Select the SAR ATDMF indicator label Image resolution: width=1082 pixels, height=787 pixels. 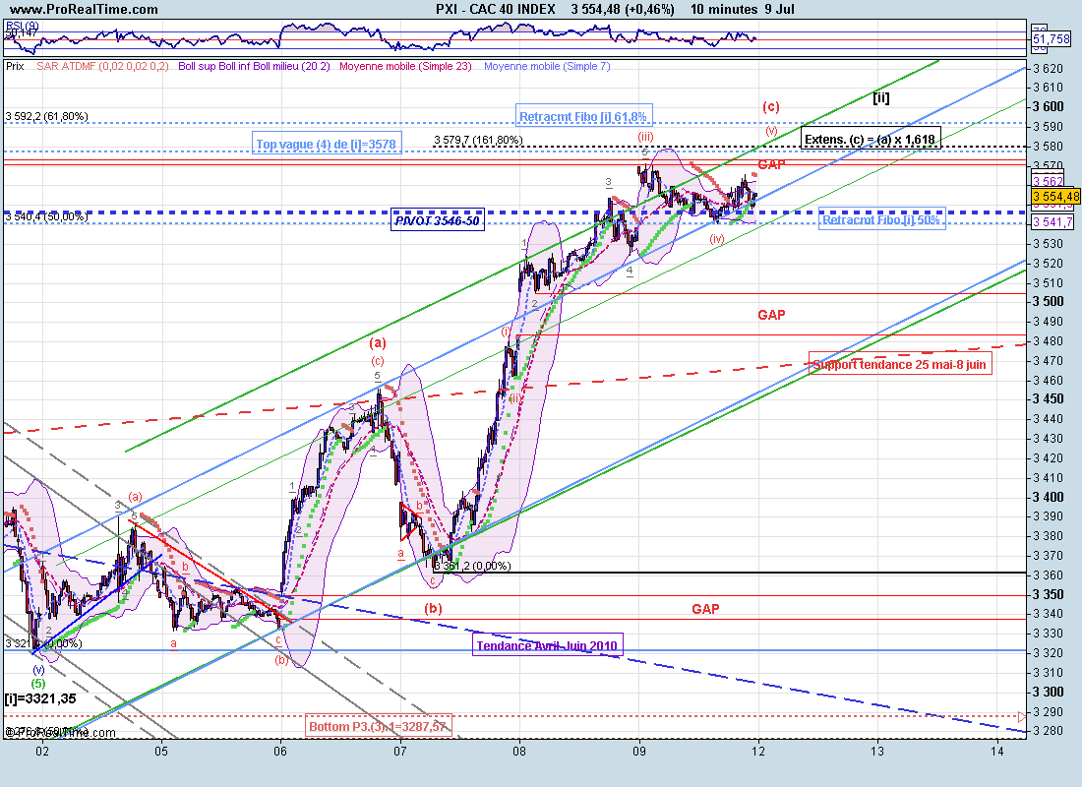[102, 66]
